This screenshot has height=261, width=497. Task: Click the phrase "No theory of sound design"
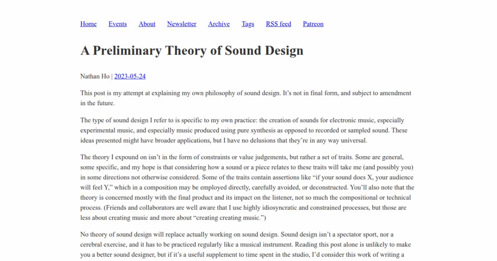(118, 234)
